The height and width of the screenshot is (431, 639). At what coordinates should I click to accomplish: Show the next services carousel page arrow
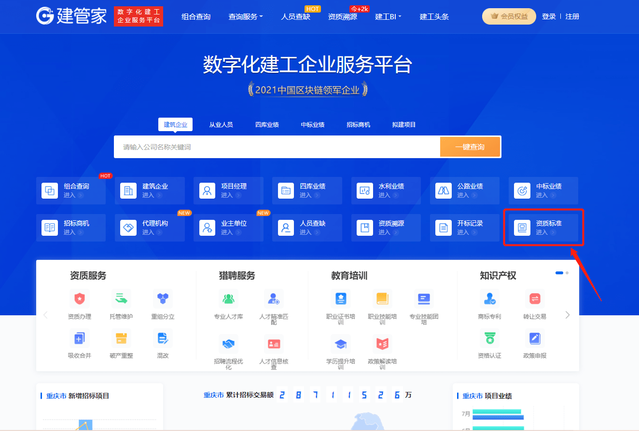[568, 315]
